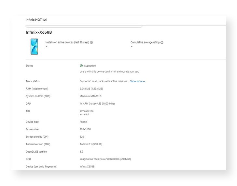Select the Supported status text
Viewport: 237px width, 186px height.
[x=90, y=66]
